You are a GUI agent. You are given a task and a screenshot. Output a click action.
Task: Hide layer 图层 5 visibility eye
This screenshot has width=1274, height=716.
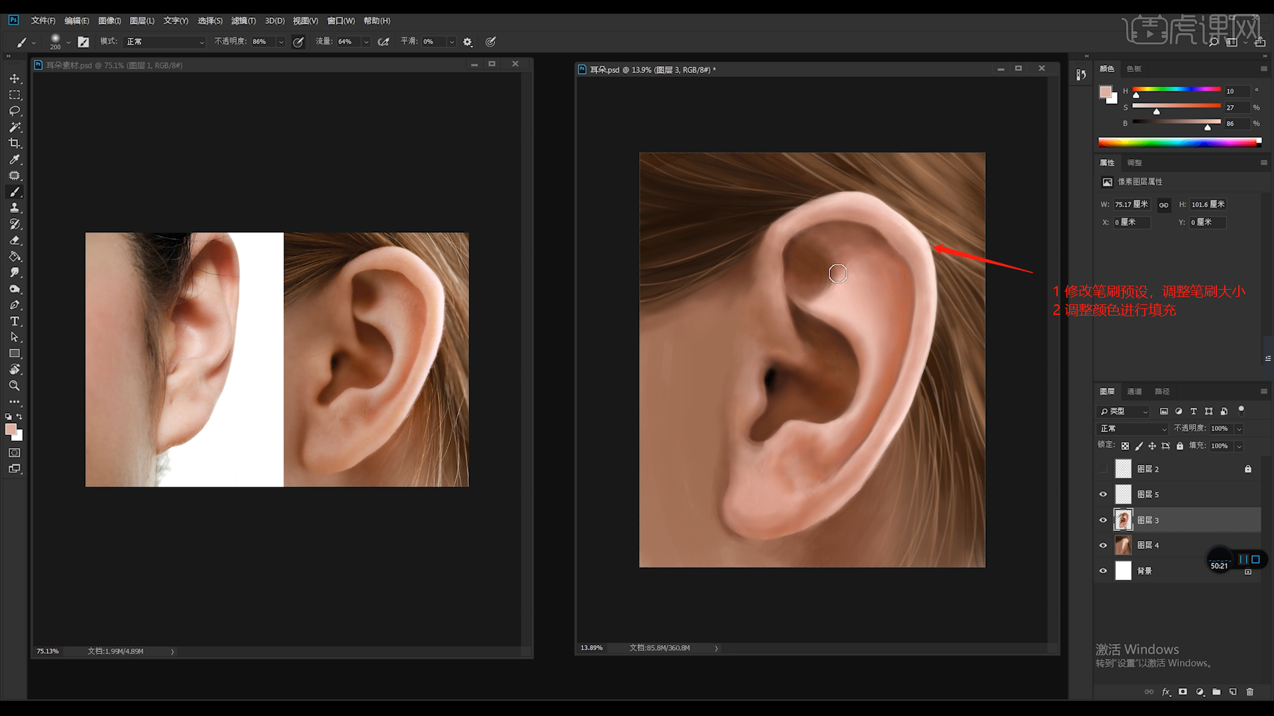[1103, 495]
